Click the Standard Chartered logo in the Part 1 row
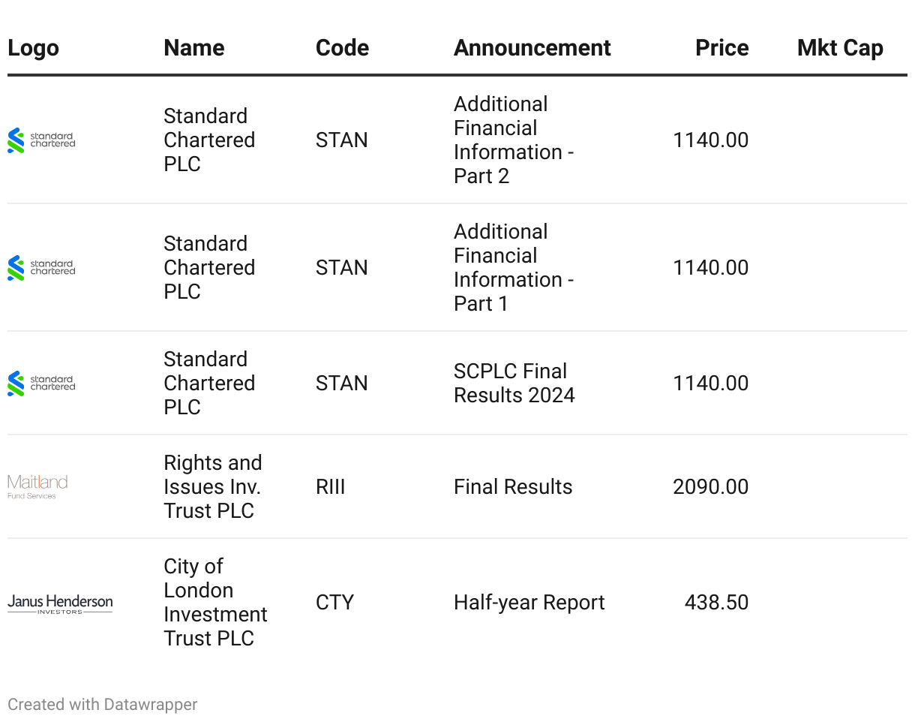The image size is (915, 722). (41, 268)
